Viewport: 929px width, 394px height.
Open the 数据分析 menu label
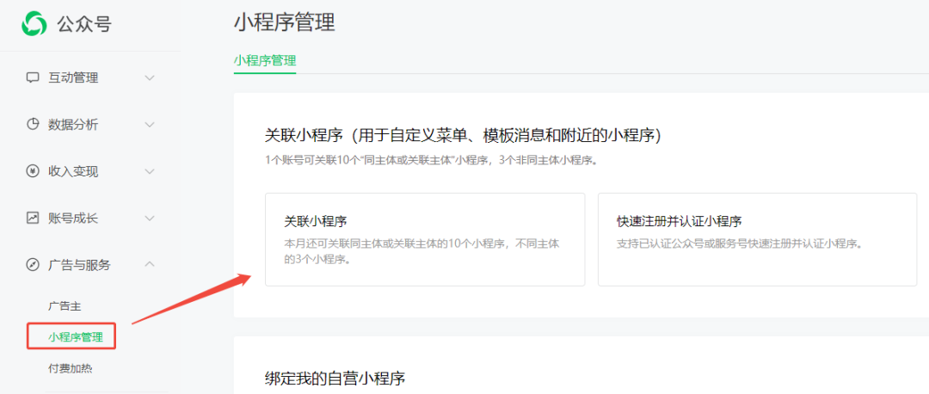click(x=73, y=125)
